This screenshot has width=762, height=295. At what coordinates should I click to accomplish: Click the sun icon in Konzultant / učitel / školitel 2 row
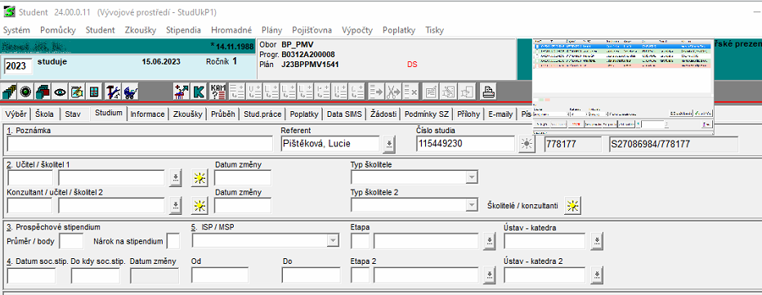199,206
